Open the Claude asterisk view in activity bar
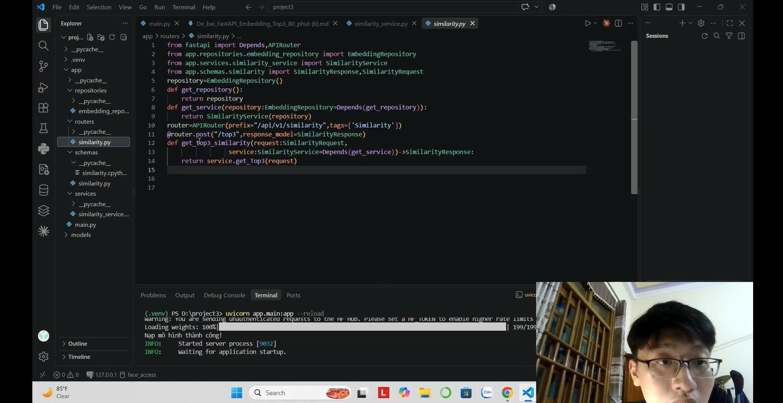The width and height of the screenshot is (783, 403). pyautogui.click(x=43, y=231)
